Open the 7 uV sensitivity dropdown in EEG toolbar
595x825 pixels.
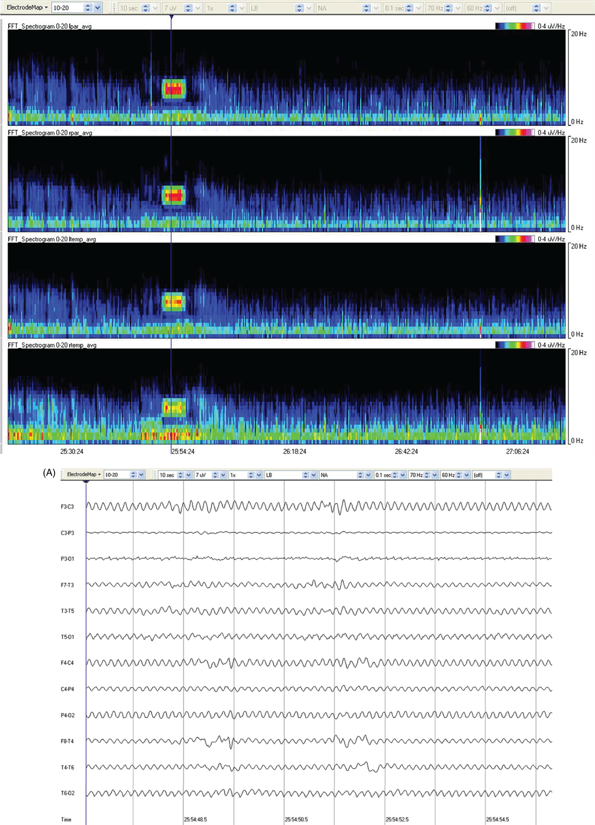pyautogui.click(x=223, y=475)
